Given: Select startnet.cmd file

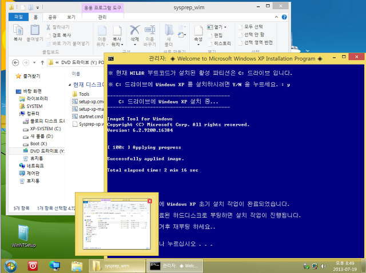Looking at the screenshot, I should (x=87, y=117).
